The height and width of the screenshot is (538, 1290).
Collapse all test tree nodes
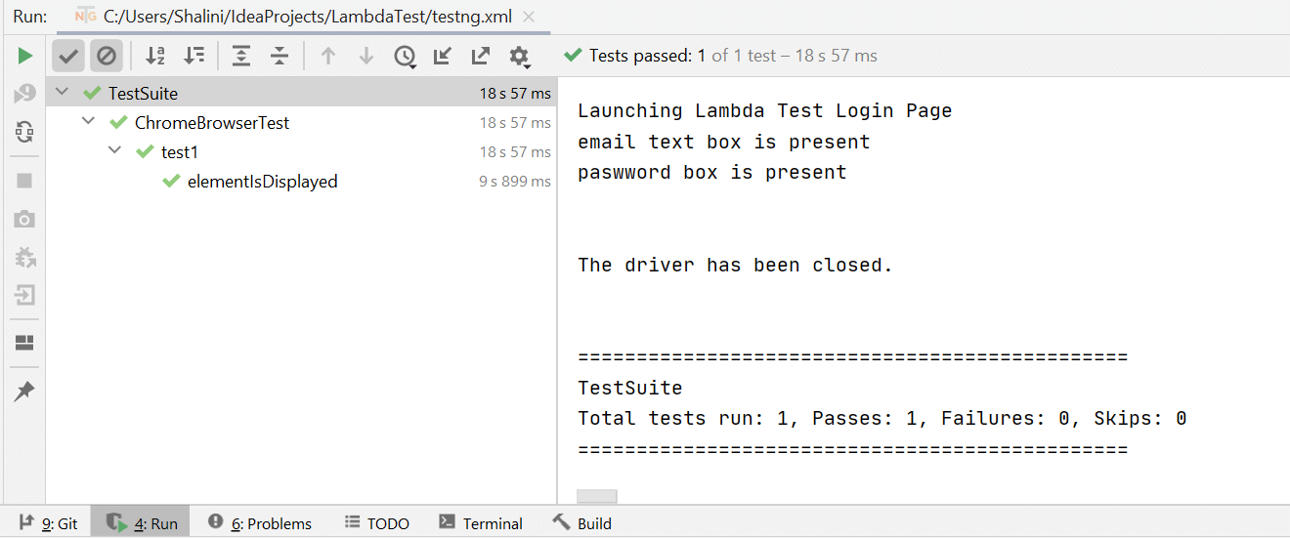pyautogui.click(x=279, y=56)
